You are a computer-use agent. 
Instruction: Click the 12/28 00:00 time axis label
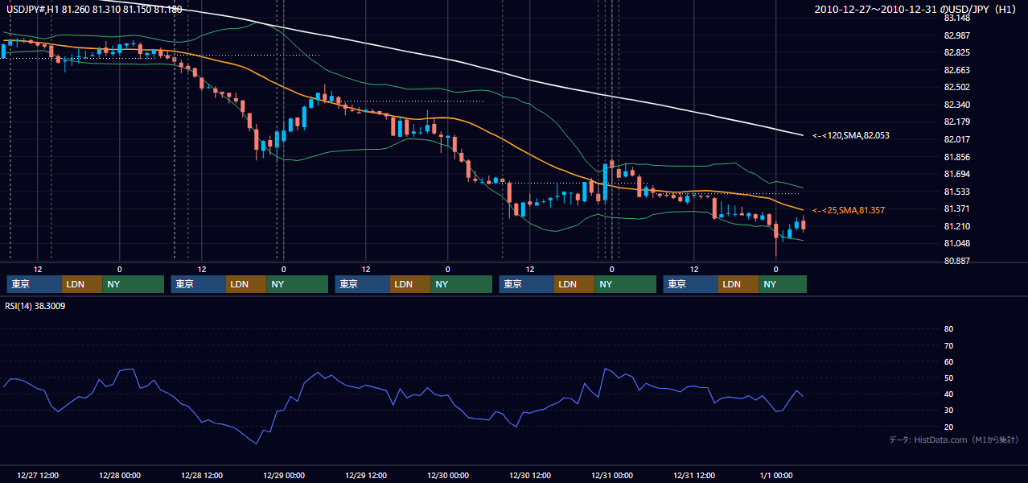click(119, 475)
